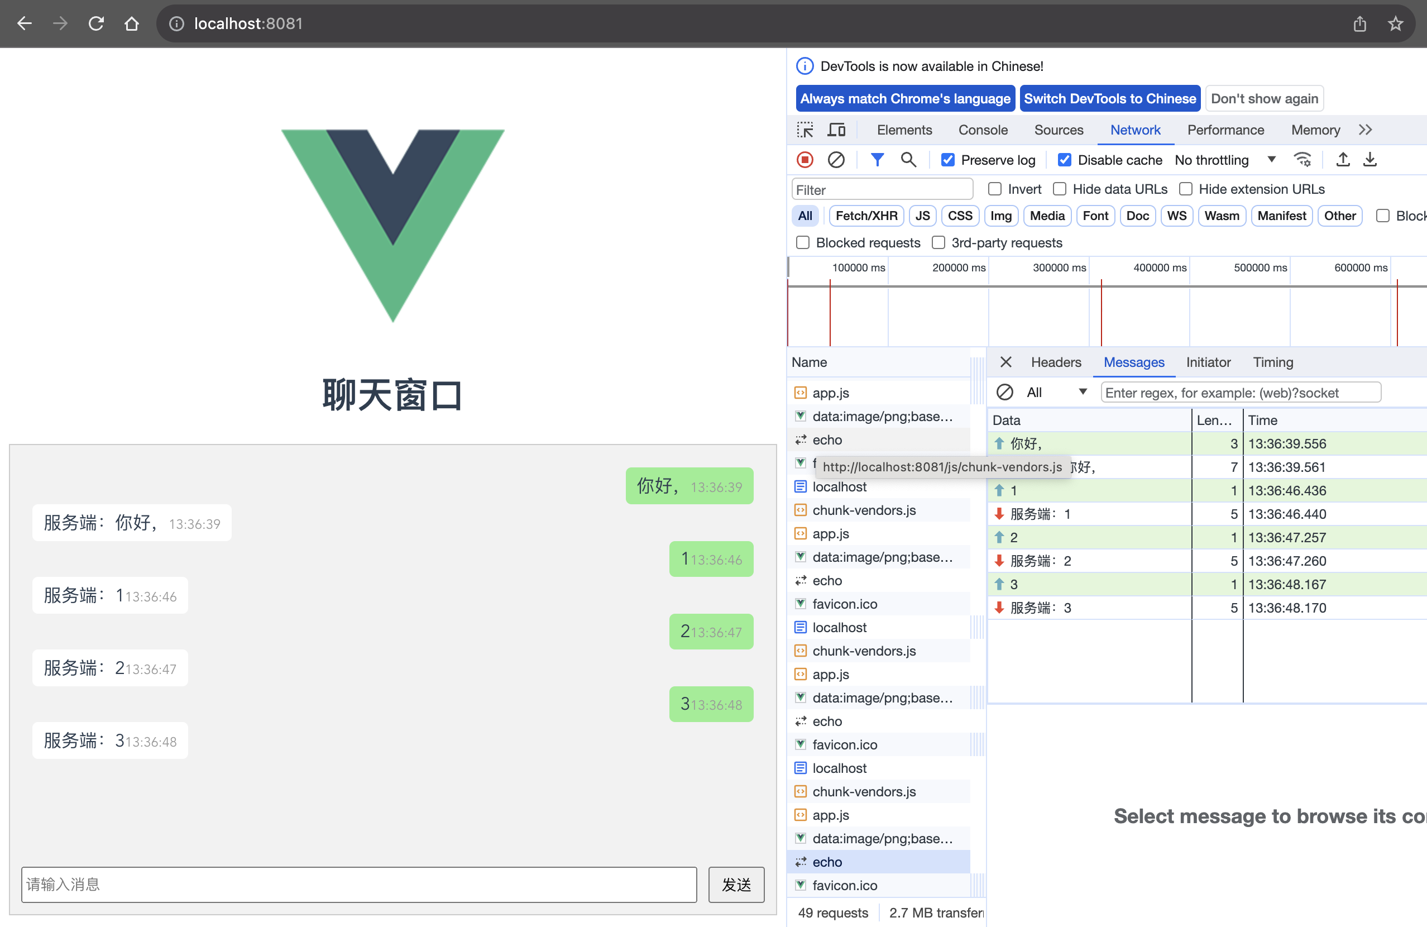The height and width of the screenshot is (927, 1427).
Task: Toggle the device emulation toolbar
Action: 836,129
